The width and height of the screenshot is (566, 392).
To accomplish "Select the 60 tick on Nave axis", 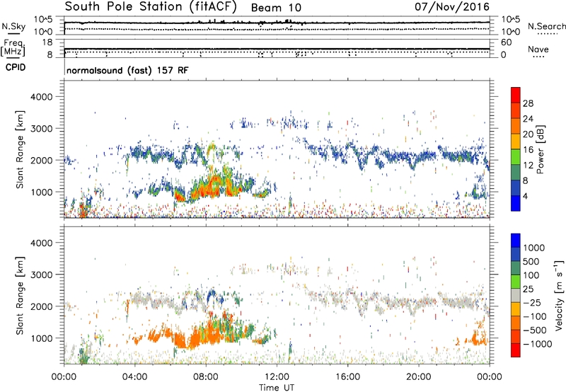I will (506, 42).
